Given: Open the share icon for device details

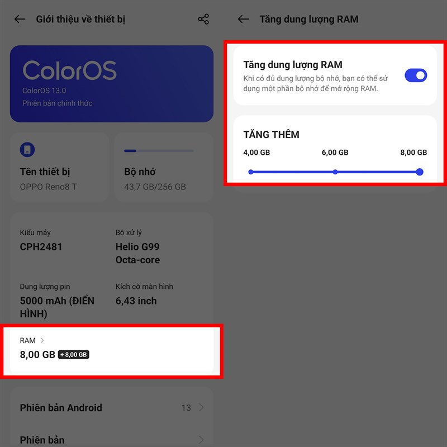Looking at the screenshot, I should click(203, 19).
